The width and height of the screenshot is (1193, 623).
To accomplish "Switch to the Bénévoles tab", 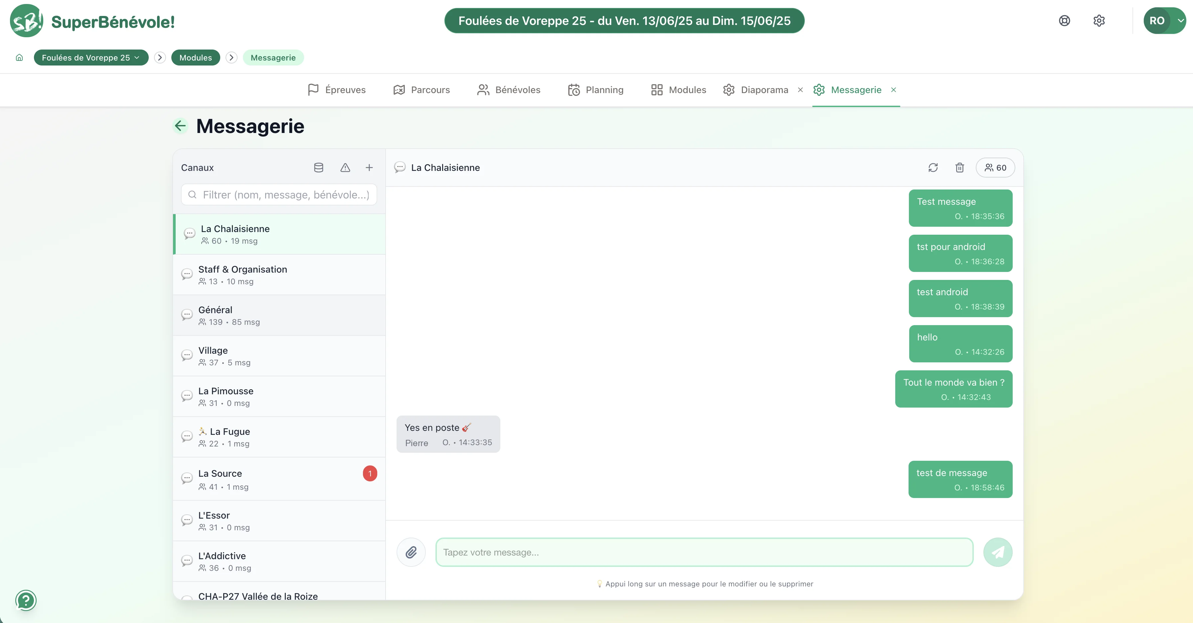I will point(509,89).
